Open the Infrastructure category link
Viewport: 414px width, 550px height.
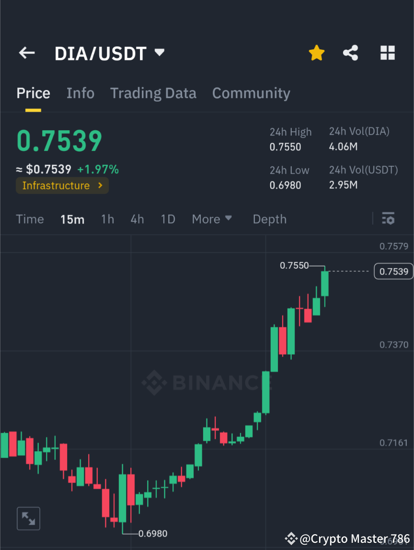(62, 185)
